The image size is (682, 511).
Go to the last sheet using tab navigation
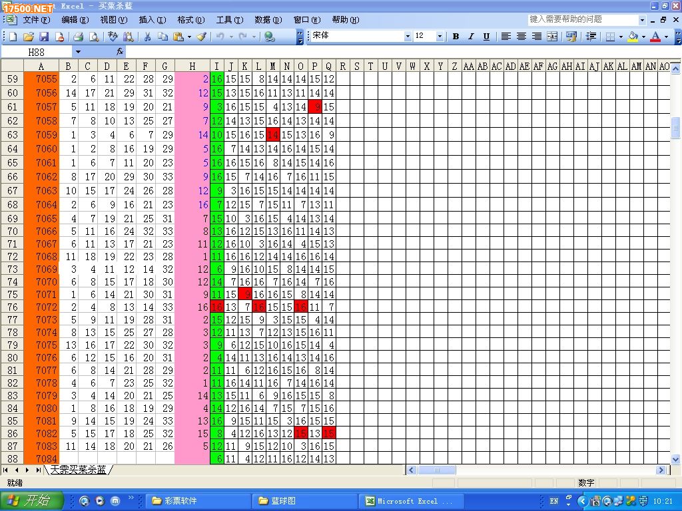38,470
